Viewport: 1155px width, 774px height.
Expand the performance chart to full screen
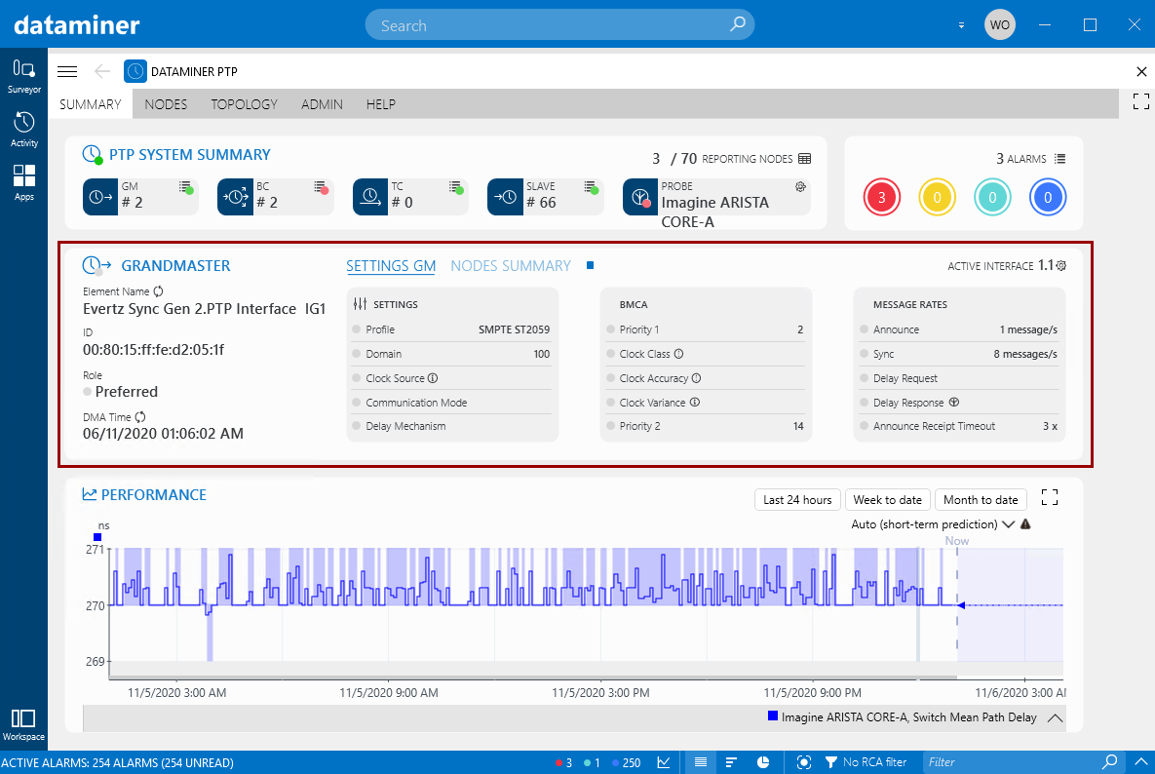(1050, 498)
